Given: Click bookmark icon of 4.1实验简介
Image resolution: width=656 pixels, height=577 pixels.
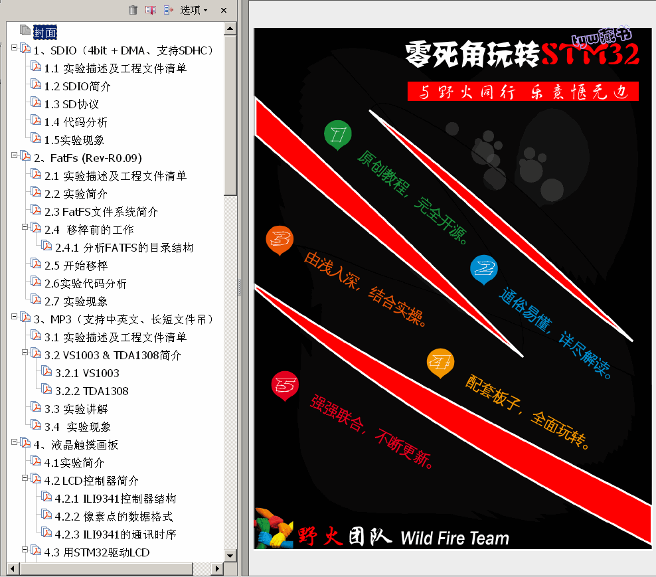Looking at the screenshot, I should pos(37,461).
